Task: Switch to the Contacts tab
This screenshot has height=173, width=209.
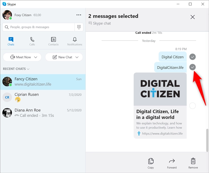Action: (53, 41)
